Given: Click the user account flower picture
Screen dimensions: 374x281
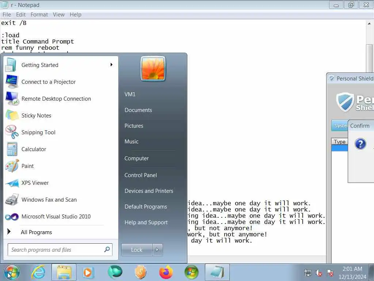Looking at the screenshot, I should (x=153, y=68).
